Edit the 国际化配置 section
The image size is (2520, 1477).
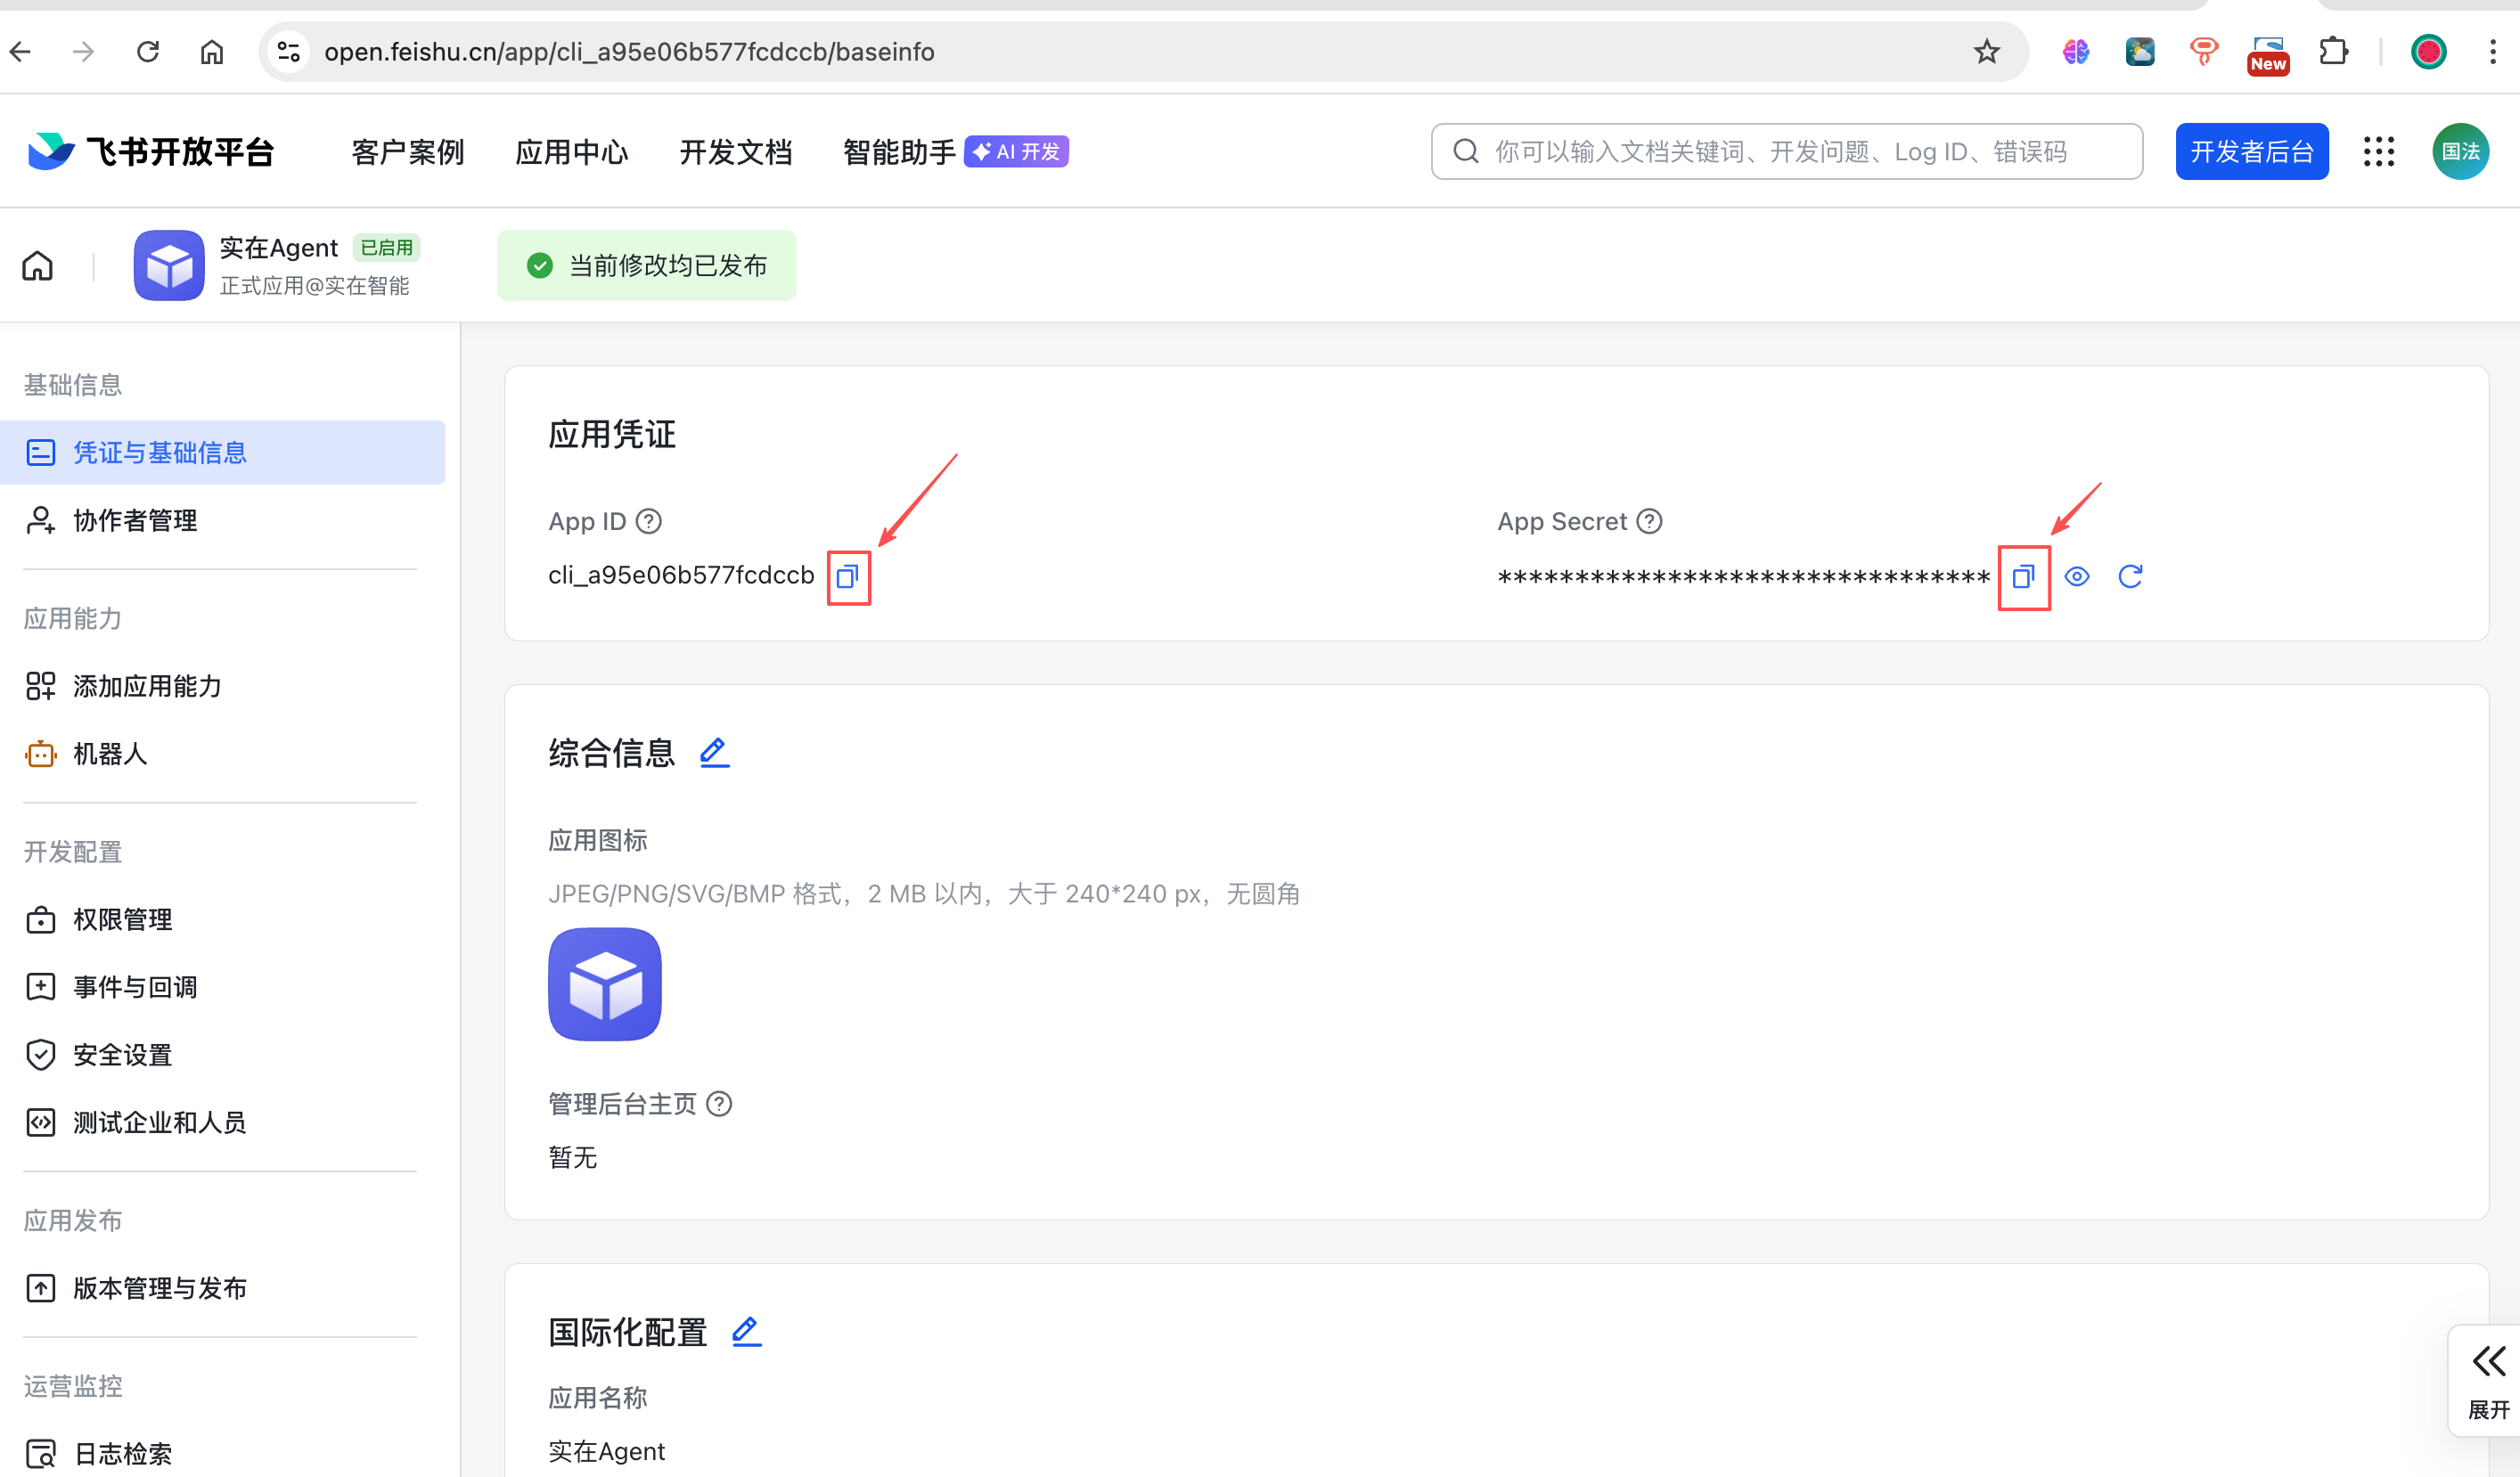746,1331
